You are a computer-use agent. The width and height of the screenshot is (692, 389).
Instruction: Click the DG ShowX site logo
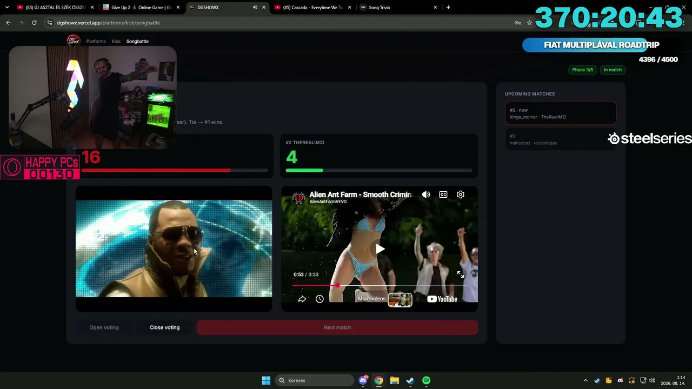tap(74, 41)
